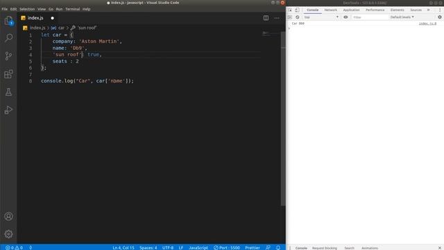Switch to the Sources tab in DevTools

[416, 10]
